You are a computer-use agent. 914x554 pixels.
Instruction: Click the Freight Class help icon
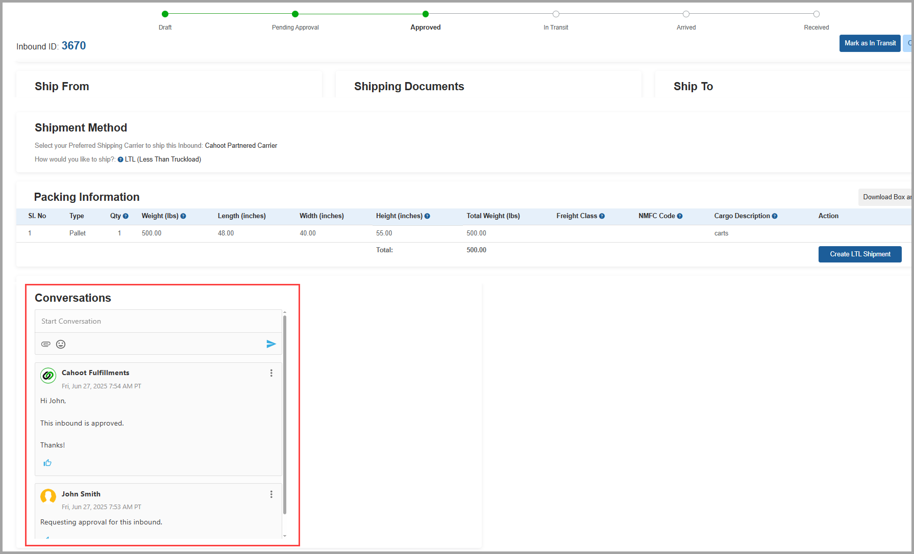tap(602, 216)
